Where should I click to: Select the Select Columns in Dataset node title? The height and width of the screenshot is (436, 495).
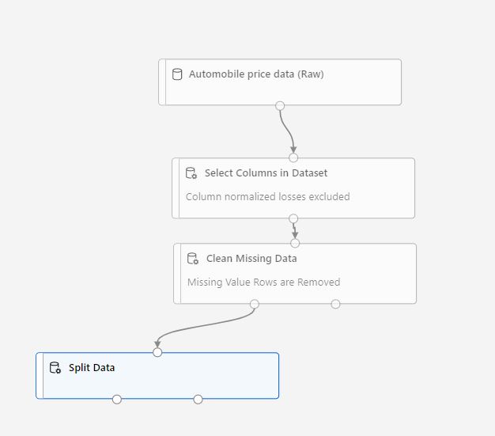(266, 173)
